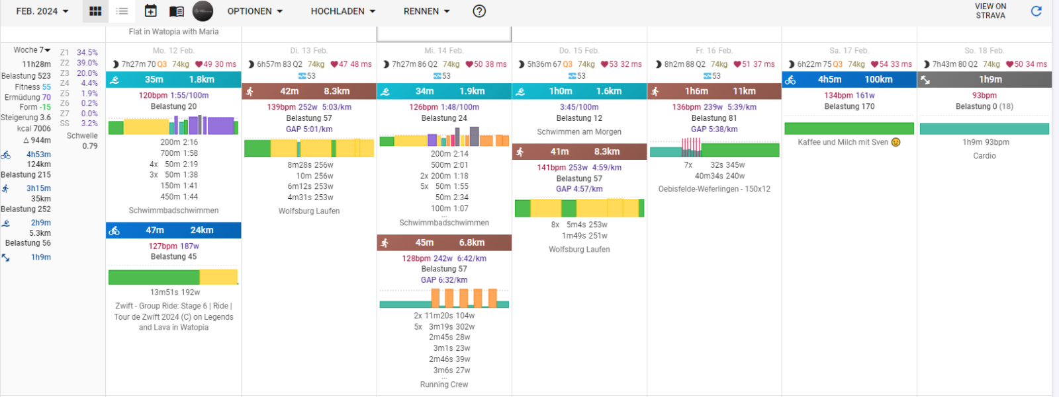Click the Mi. 14 Feb. date header

pos(444,51)
